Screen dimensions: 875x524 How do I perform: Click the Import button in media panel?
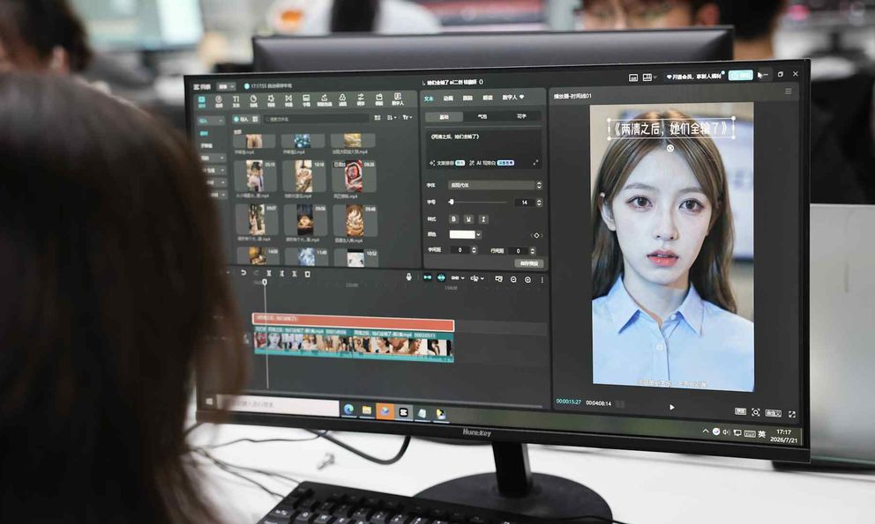[x=241, y=119]
